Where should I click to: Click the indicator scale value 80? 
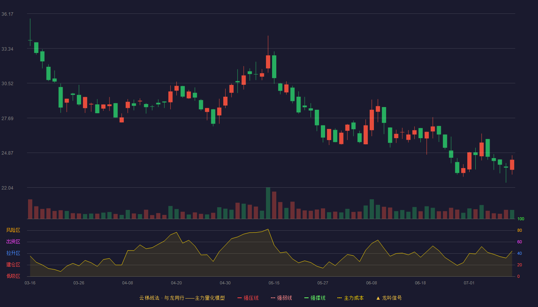[520, 230]
